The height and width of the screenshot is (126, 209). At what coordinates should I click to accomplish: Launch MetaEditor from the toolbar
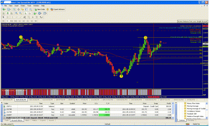tap(47, 9)
